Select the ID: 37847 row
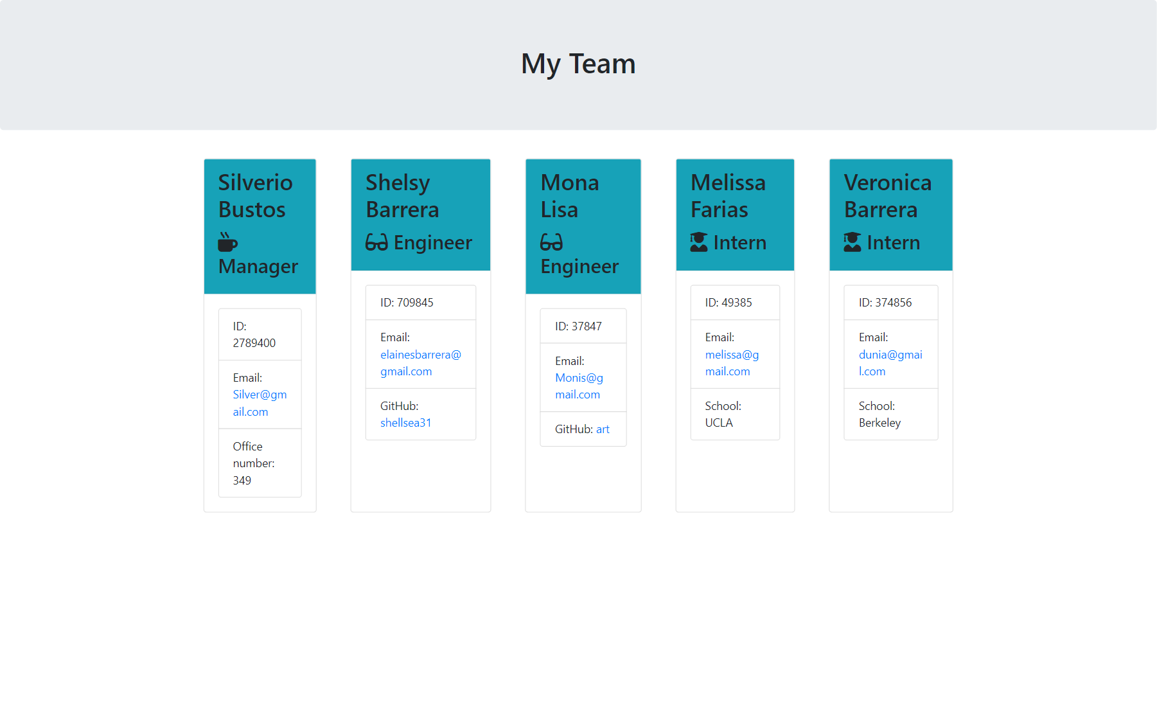Screen dimensions: 1157x712 pyautogui.click(x=583, y=326)
